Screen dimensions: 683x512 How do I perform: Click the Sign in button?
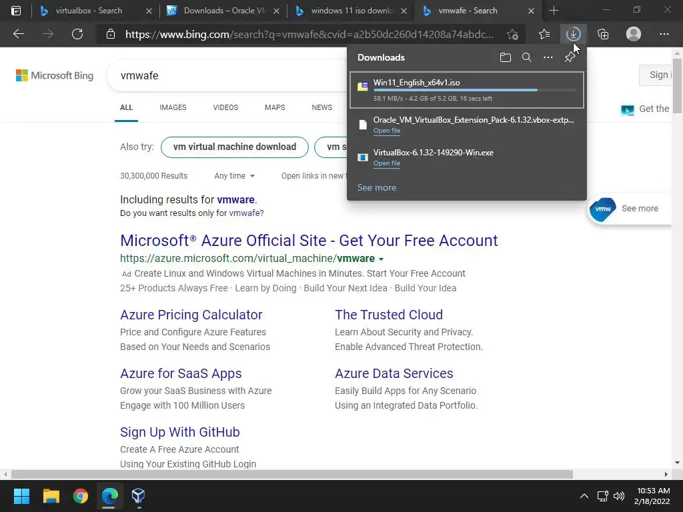656,75
